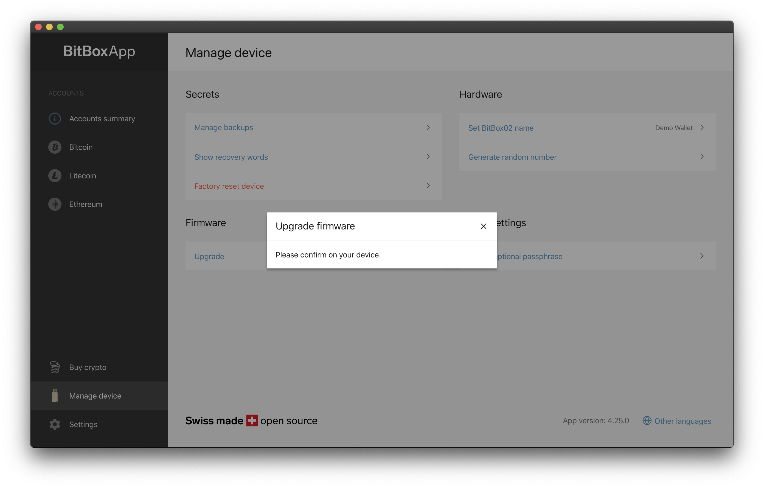Click the Hardware section heading

(480, 94)
